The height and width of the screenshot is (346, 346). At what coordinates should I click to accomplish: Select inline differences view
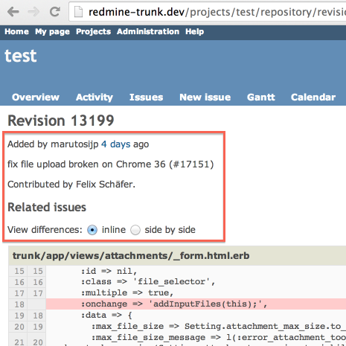click(x=92, y=230)
